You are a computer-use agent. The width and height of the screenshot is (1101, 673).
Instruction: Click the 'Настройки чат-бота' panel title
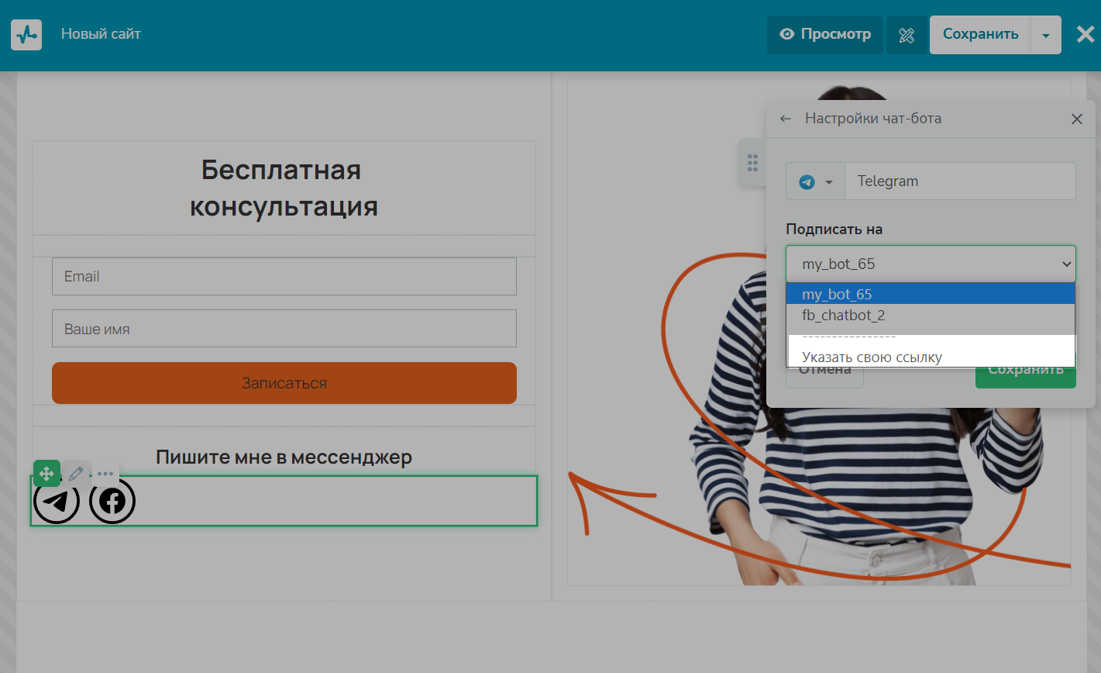coord(873,119)
